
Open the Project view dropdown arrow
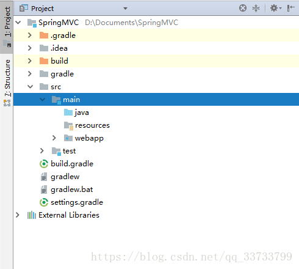tap(125, 9)
